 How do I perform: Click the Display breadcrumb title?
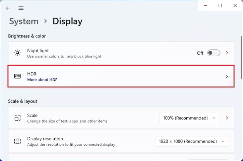(67, 21)
